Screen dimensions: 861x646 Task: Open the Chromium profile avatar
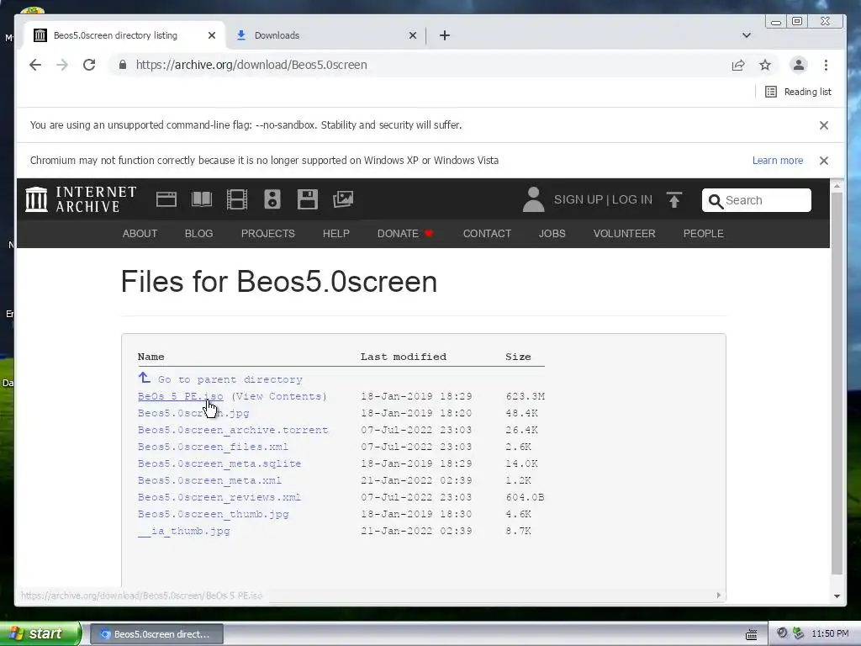click(799, 65)
